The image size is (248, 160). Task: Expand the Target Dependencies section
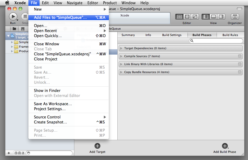[x=121, y=48]
